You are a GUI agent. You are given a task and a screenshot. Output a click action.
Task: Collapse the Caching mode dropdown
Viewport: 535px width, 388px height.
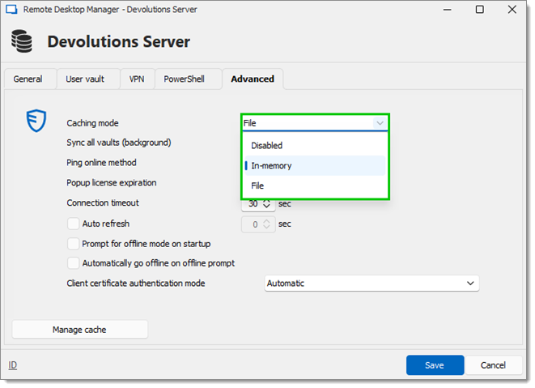click(x=380, y=123)
